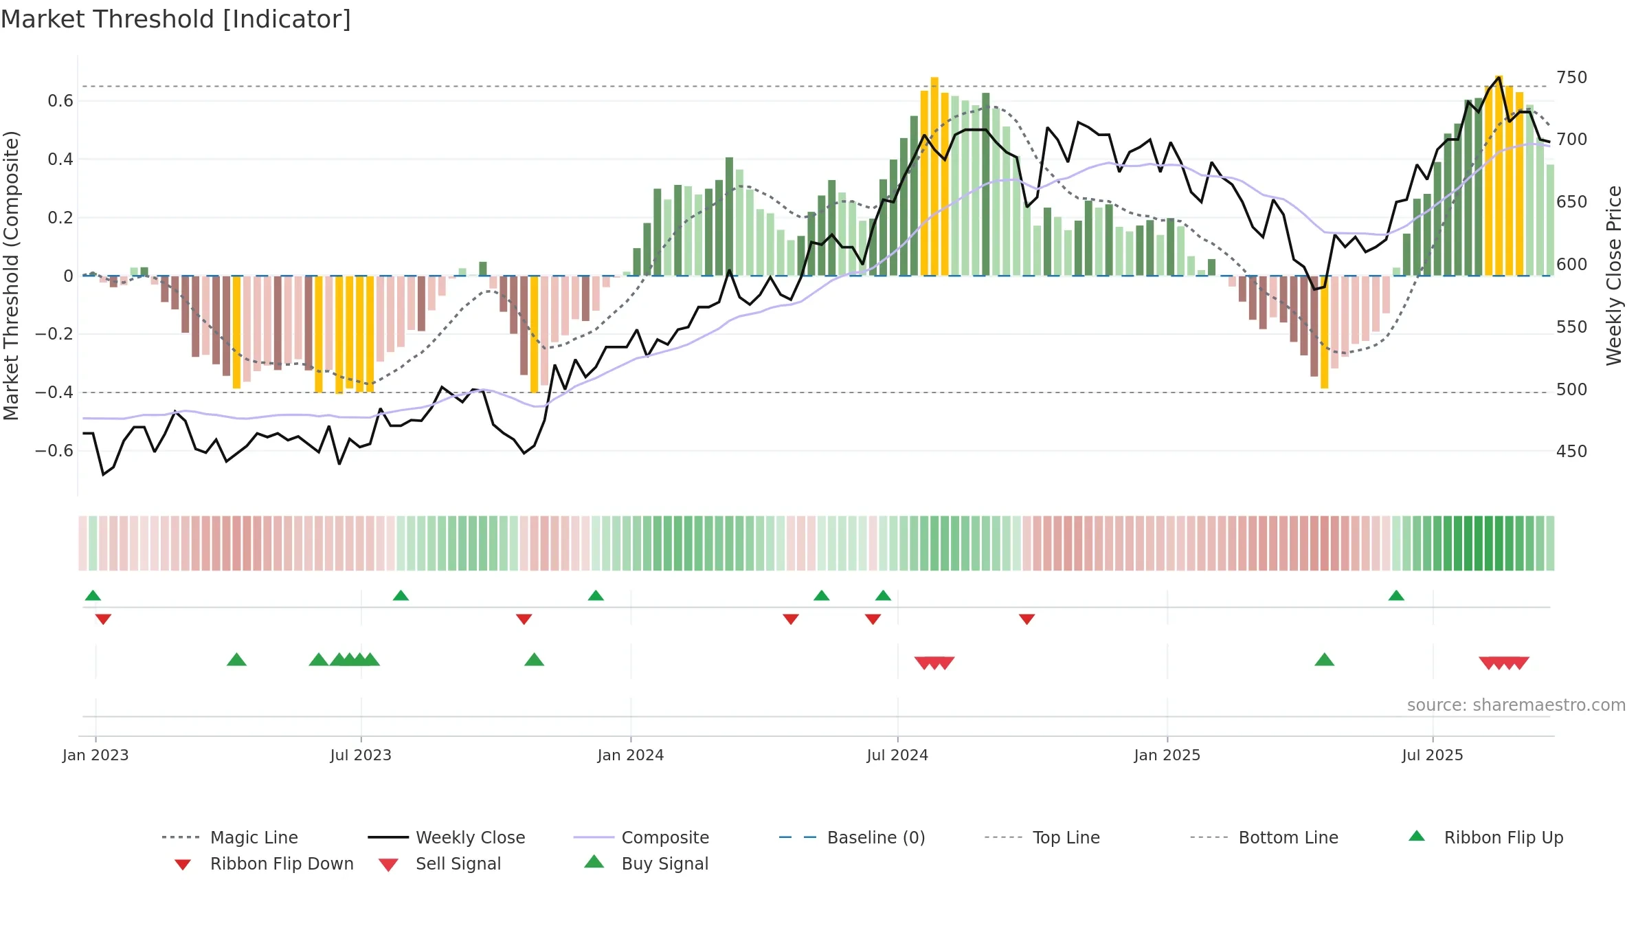
Task: Toggle the Magic Line legend entry
Action: 229,837
